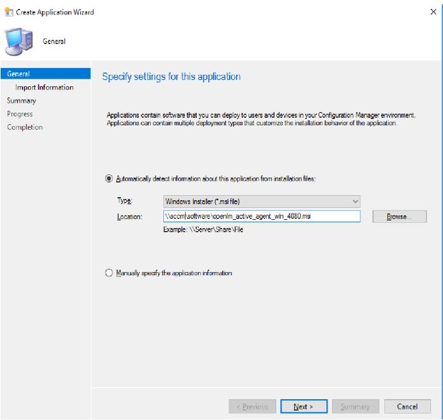Click the Previous button
The width and height of the screenshot is (443, 420).
pos(252,407)
